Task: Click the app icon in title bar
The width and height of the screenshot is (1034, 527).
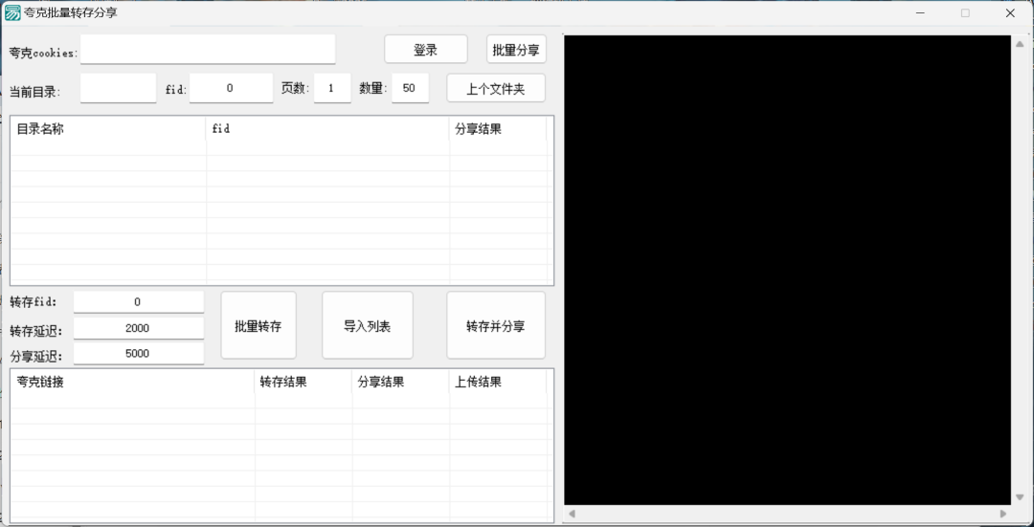Action: 12,13
